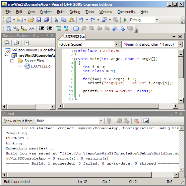Open the Edit menu
The height and width of the screenshot is (186, 186).
point(19,12)
